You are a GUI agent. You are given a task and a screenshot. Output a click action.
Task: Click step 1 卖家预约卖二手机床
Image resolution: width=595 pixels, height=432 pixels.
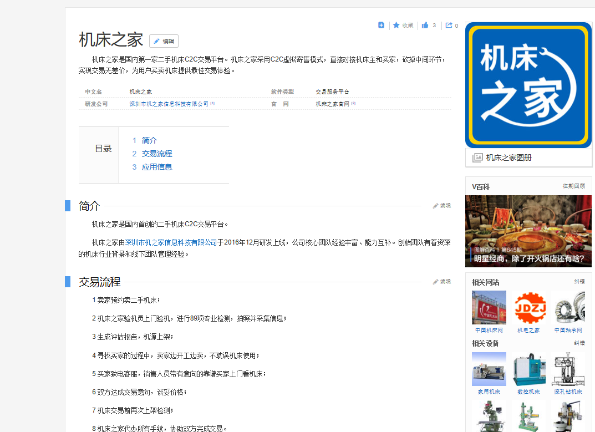tap(126, 300)
